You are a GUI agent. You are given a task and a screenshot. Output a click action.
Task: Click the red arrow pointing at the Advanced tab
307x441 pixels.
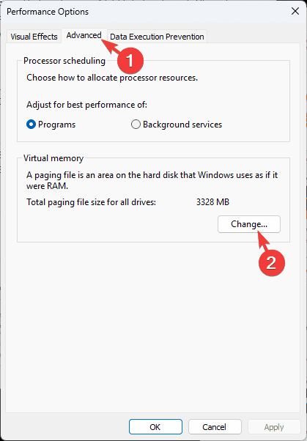(x=111, y=46)
